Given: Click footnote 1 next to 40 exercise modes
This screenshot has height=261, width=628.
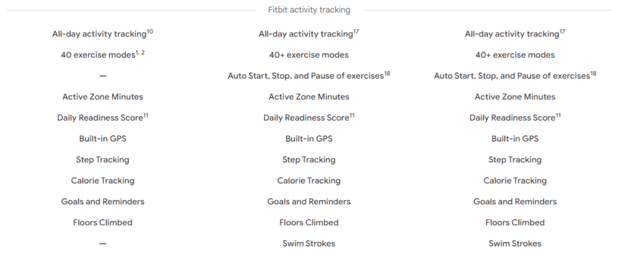Looking at the screenshot, I should coord(136,52).
